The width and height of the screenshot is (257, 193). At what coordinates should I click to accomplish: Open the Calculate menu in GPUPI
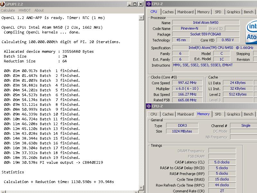click(8, 10)
